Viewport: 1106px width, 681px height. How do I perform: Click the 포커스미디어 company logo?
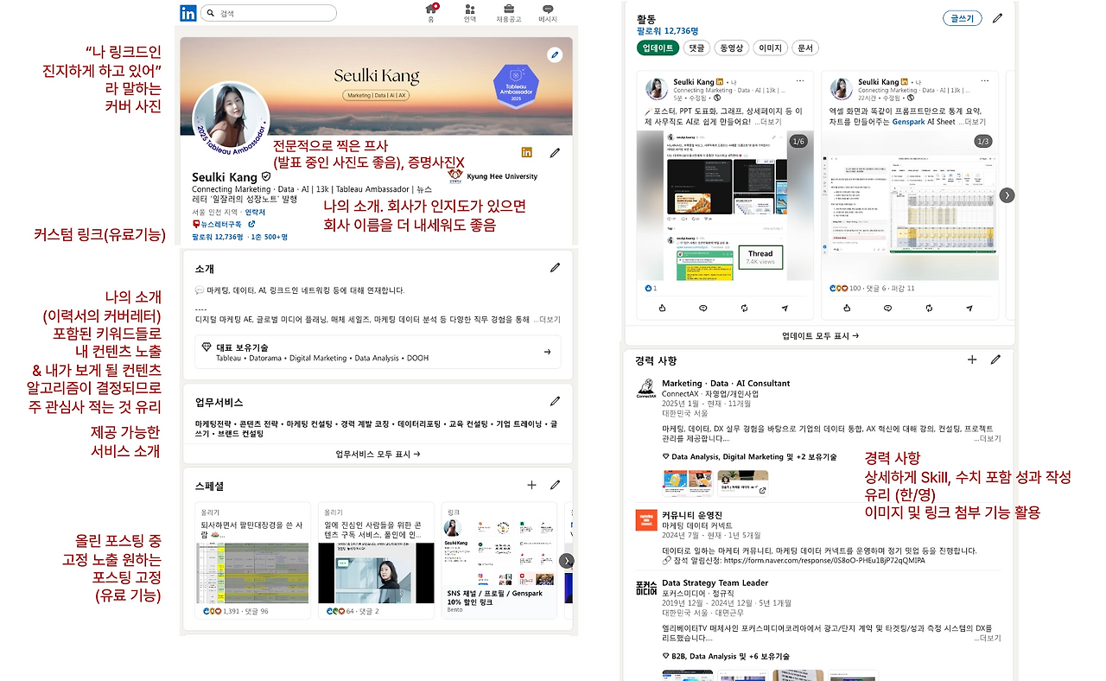tap(645, 589)
